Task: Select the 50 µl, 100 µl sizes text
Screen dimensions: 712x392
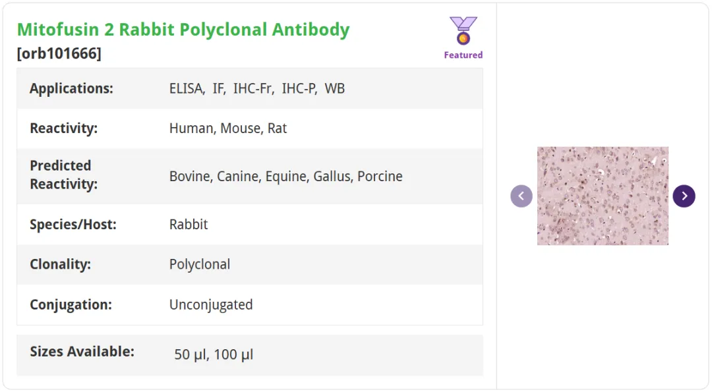Action: [214, 354]
